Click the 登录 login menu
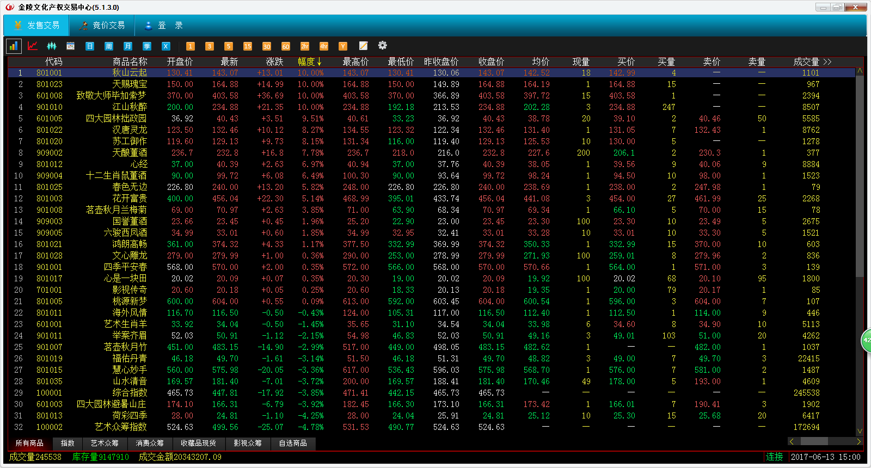Screen dimensions: 871x468 (x=163, y=26)
